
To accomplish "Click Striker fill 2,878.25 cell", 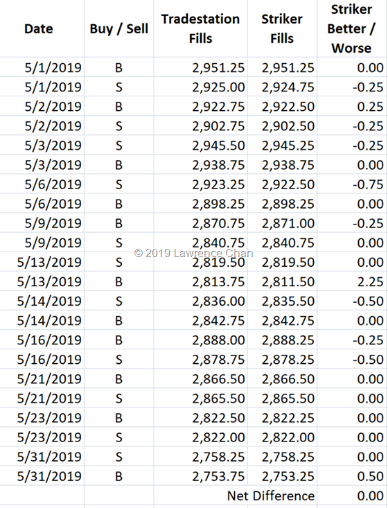I will [283, 359].
